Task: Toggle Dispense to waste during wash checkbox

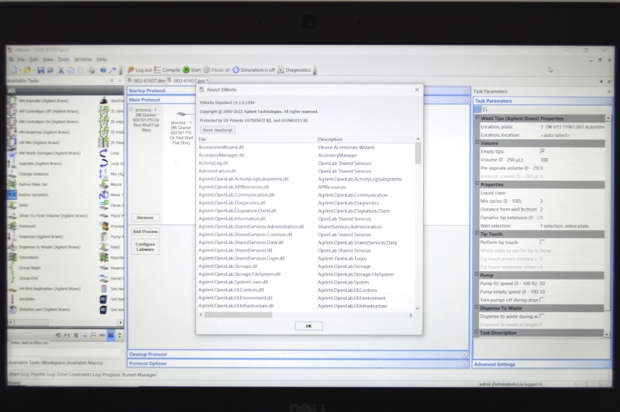Action: [x=542, y=316]
